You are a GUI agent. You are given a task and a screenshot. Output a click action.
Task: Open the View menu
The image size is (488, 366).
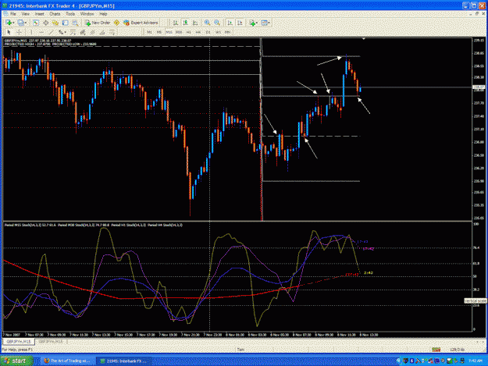pos(26,14)
